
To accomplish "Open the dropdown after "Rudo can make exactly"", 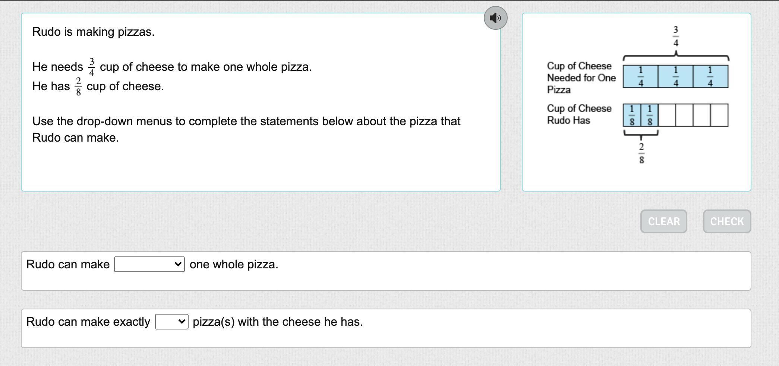I will [171, 322].
